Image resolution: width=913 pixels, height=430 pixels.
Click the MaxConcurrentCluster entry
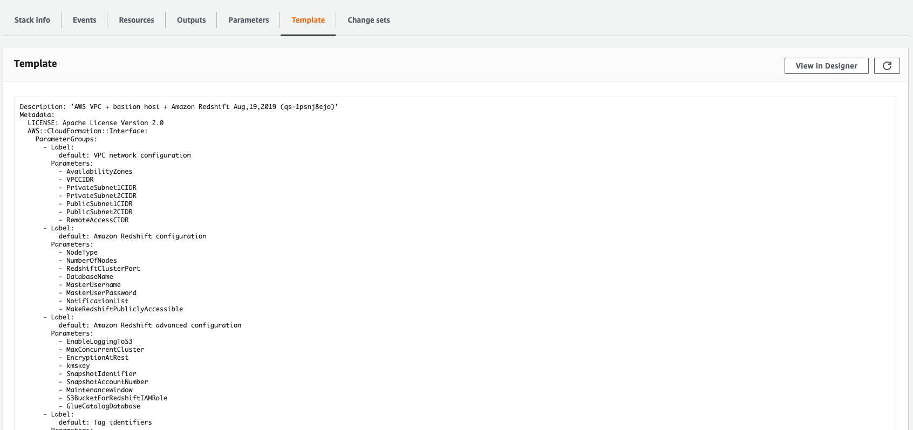tap(105, 350)
